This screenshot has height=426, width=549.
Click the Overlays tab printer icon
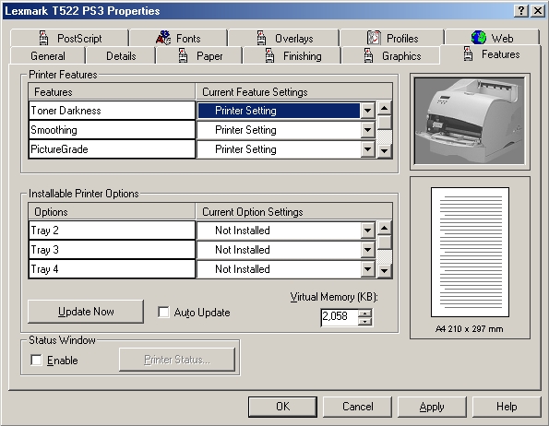click(261, 38)
